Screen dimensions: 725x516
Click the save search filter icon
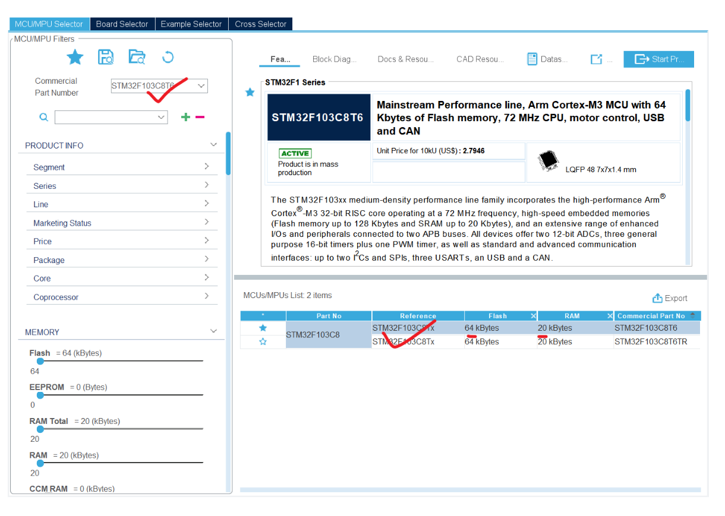[x=106, y=57]
